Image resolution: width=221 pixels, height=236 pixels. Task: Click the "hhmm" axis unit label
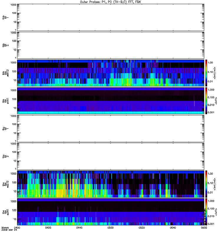[5, 228]
